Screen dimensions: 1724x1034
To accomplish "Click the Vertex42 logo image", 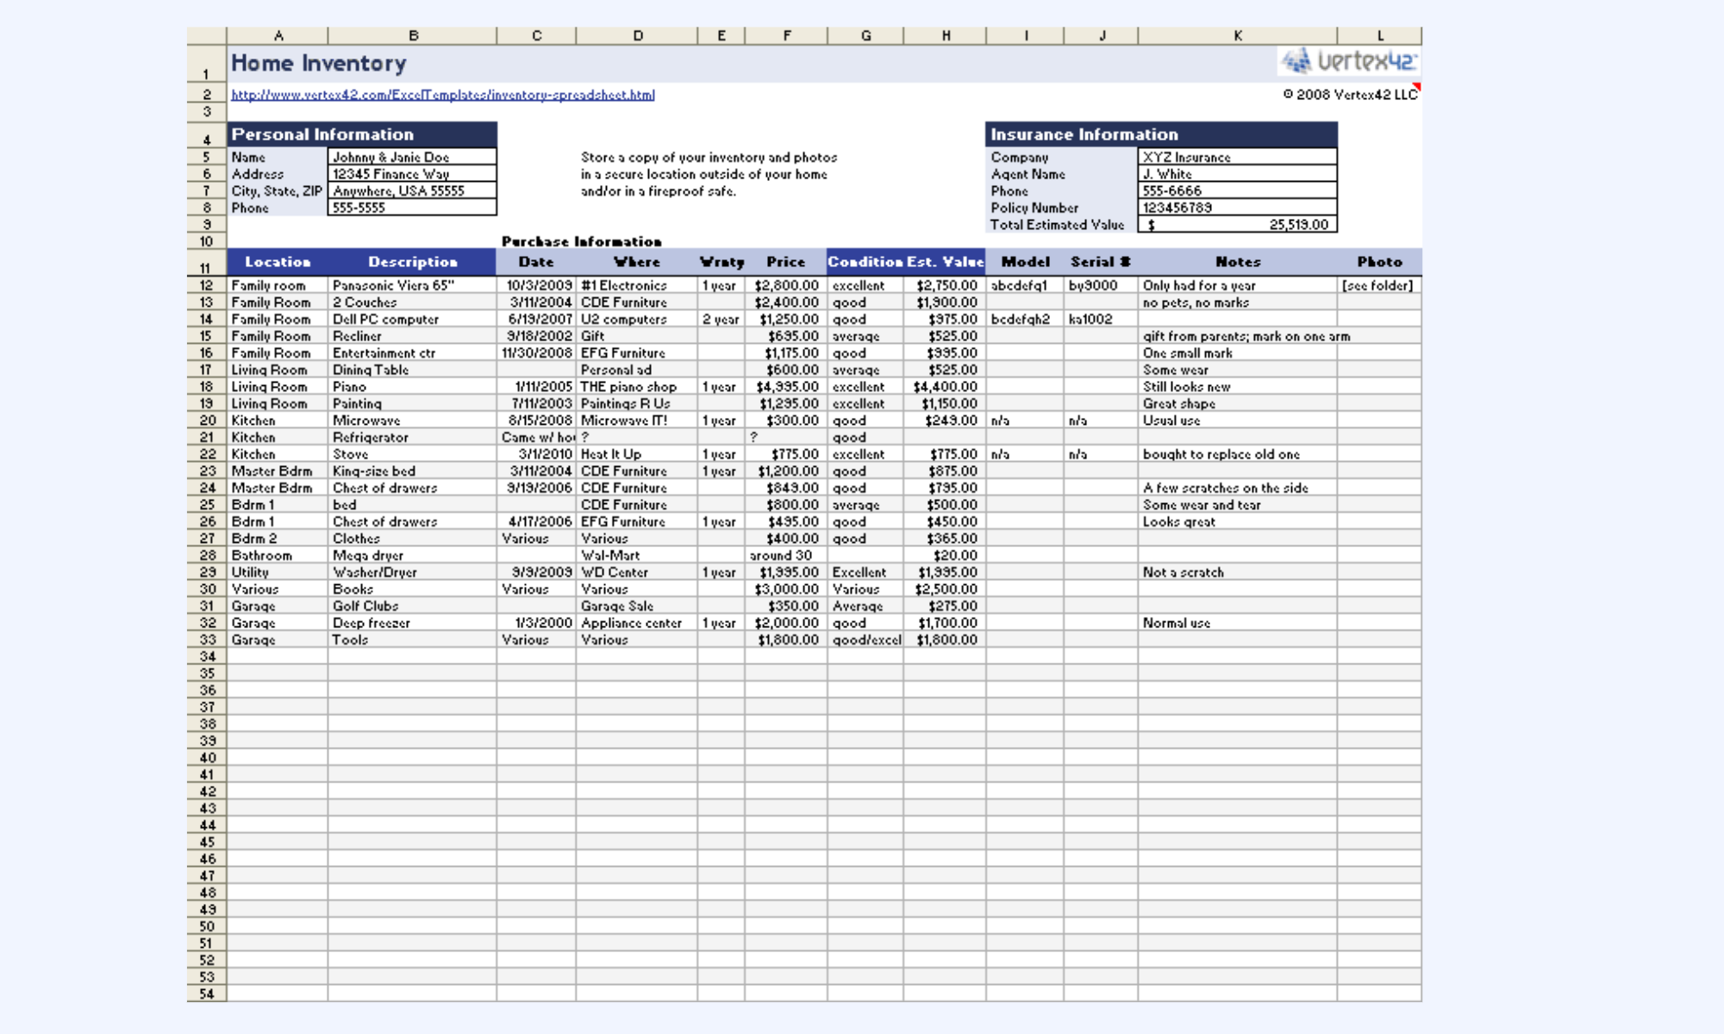I will click(x=1348, y=61).
